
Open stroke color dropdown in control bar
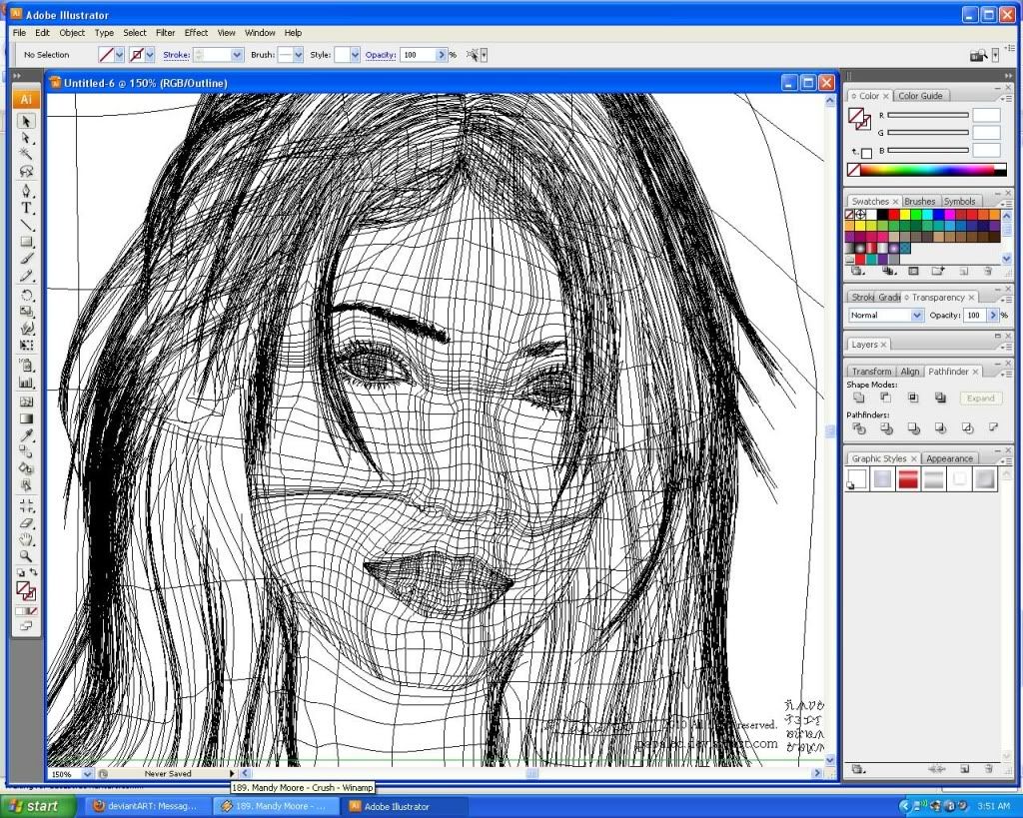click(x=150, y=55)
